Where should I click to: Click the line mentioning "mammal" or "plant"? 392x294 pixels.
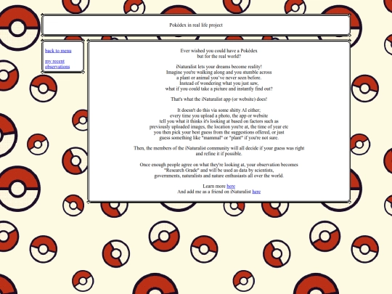pos(219,138)
